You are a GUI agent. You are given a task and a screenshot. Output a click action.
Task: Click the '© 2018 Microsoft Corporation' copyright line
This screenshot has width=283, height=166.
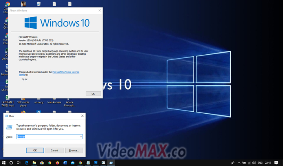[44, 44]
